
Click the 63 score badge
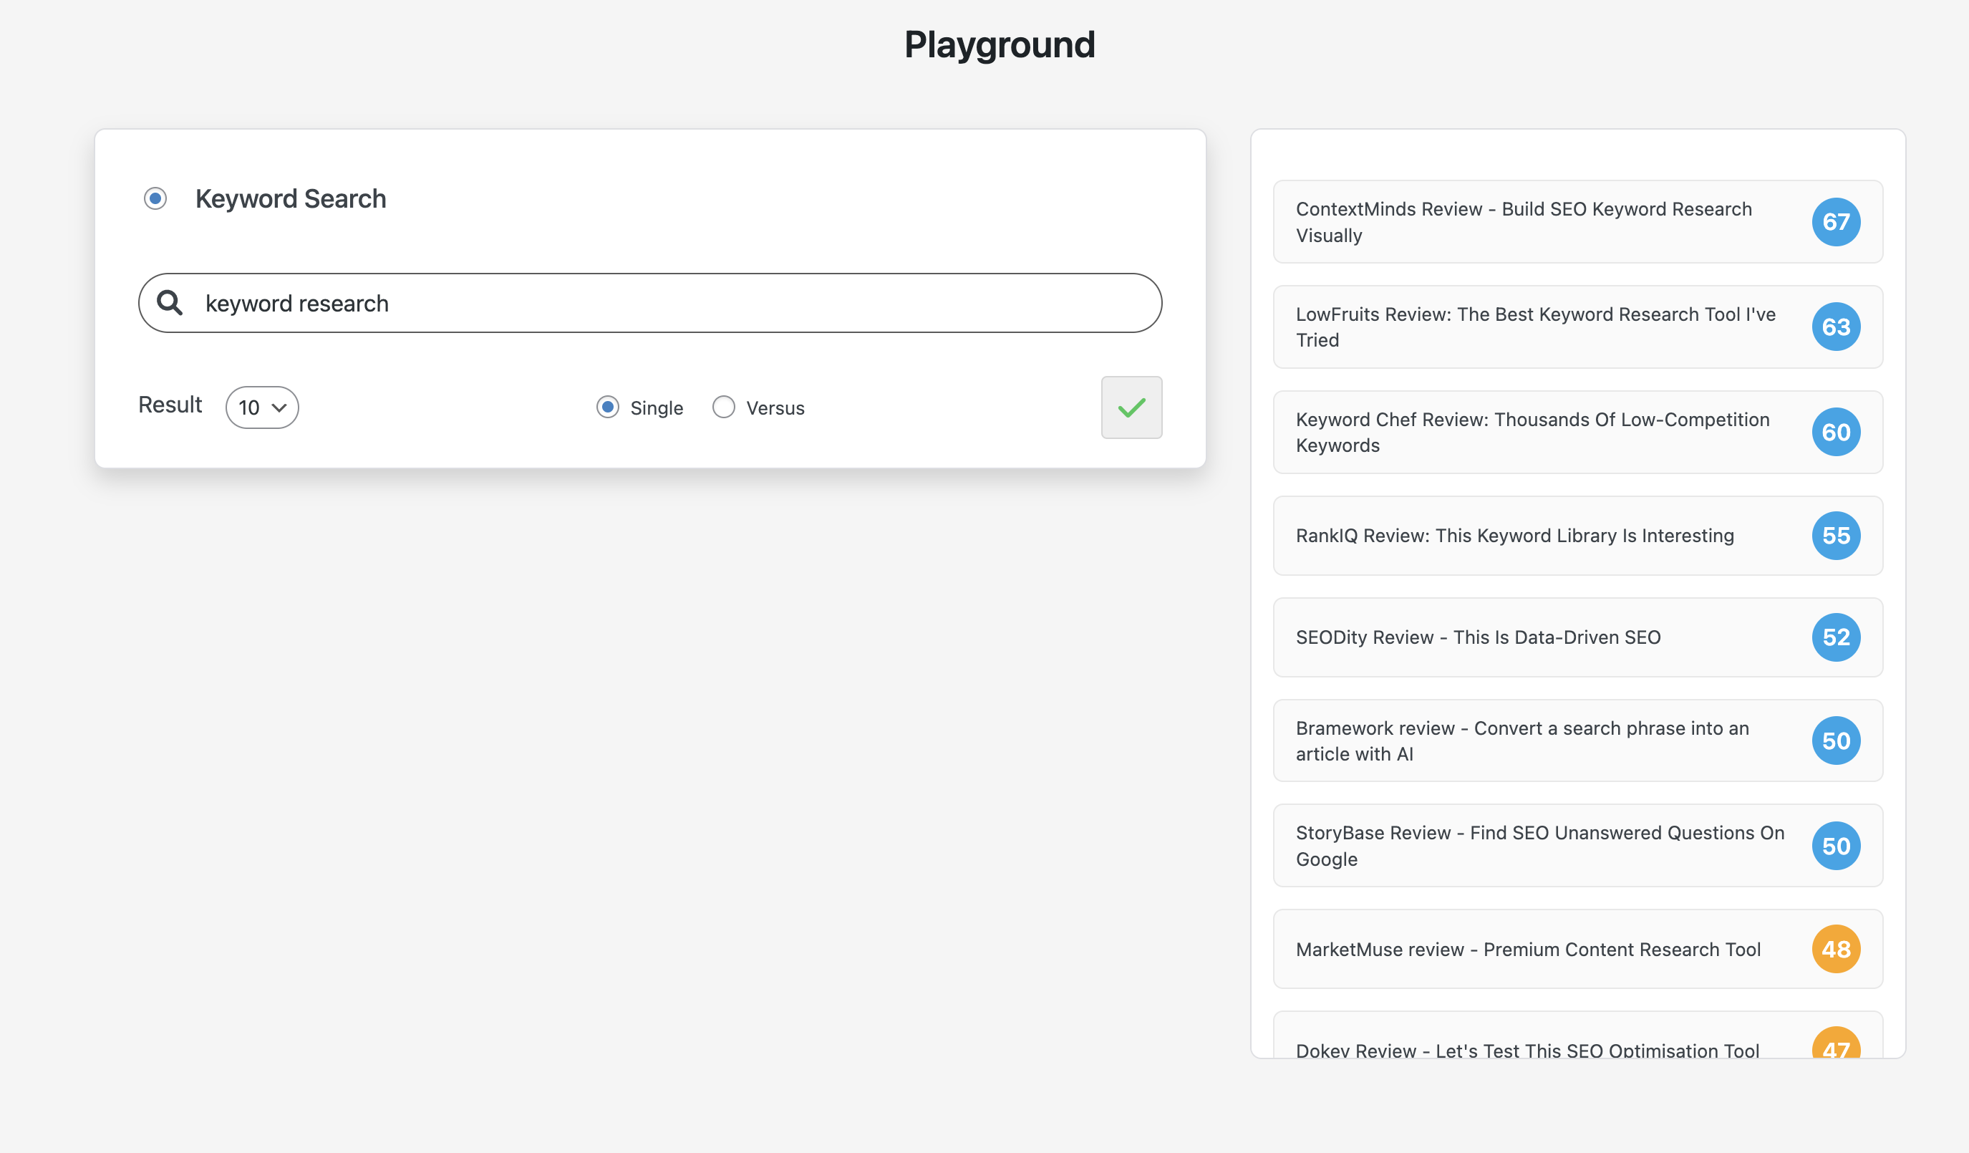click(x=1836, y=327)
